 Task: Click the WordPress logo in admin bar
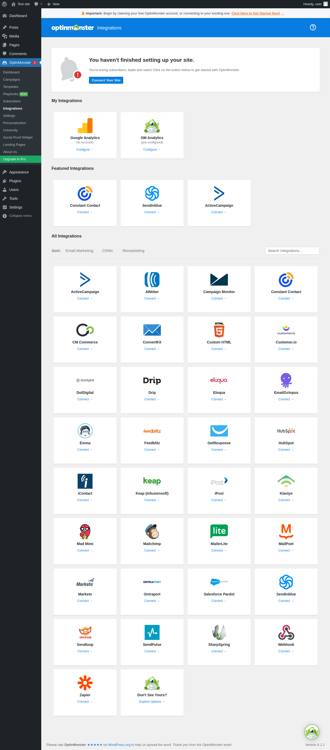(x=4, y=4)
